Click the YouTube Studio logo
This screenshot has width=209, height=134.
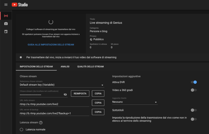[x=20, y=5]
